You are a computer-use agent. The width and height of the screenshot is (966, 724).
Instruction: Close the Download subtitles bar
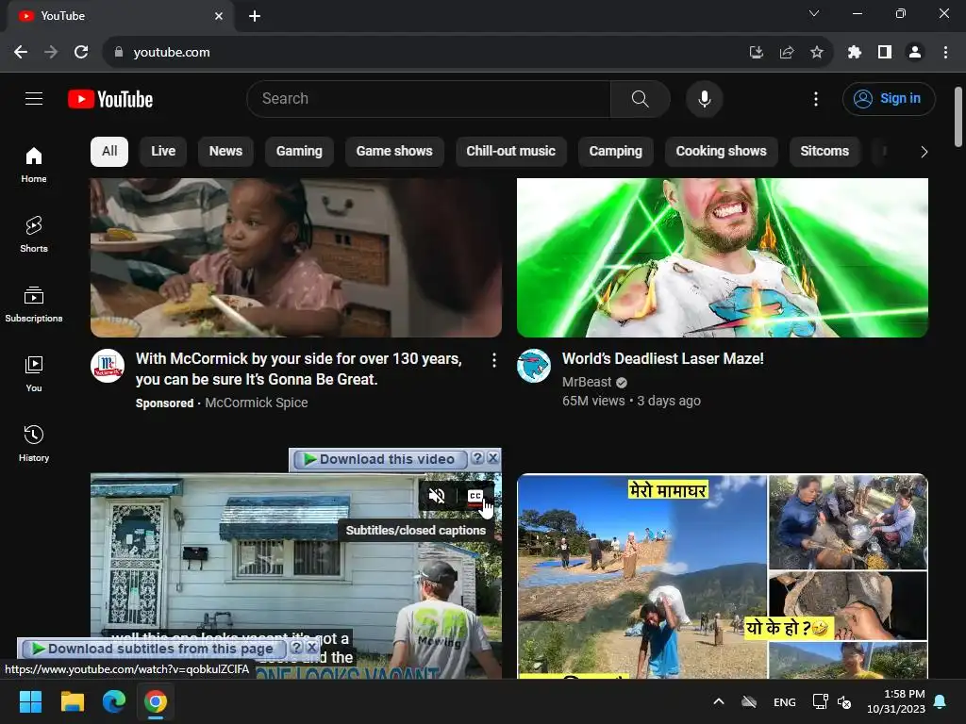(311, 648)
